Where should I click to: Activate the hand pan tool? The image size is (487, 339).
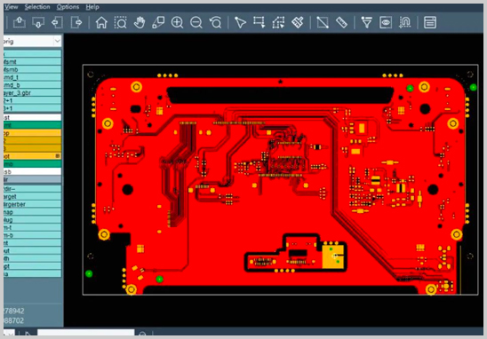(x=140, y=22)
